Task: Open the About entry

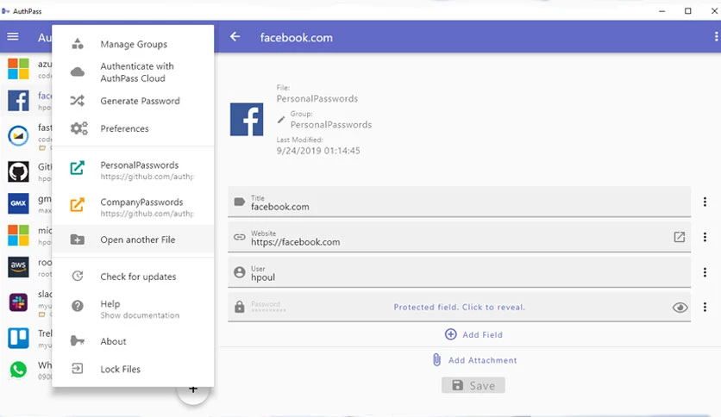Action: point(133,341)
